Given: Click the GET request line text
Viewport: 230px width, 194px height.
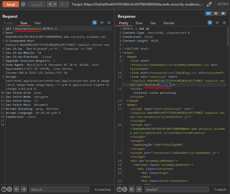Looking at the screenshot, I should point(31,29).
